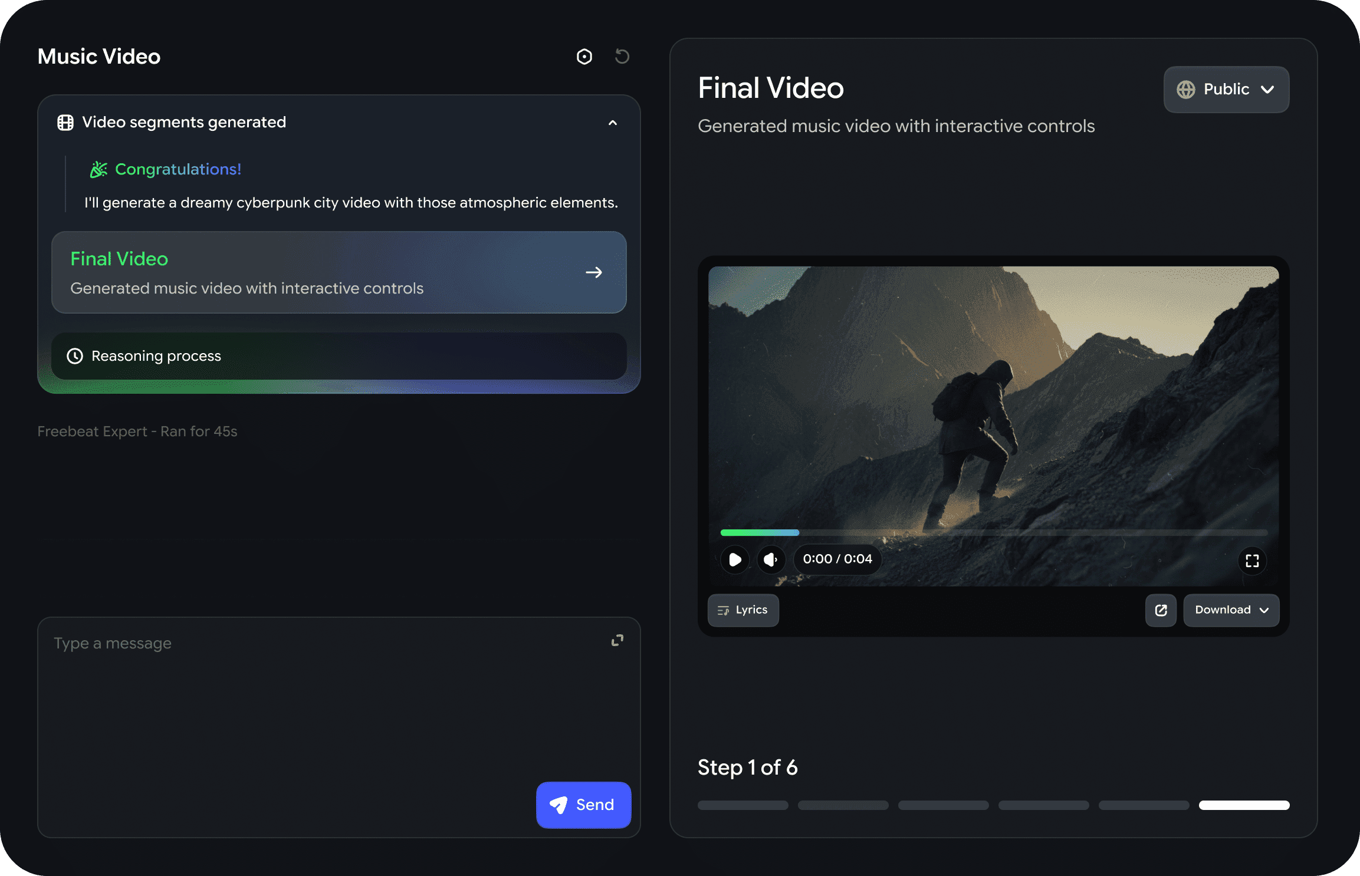Expand the message input to full view
Viewport: 1360px width, 876px height.
click(617, 640)
